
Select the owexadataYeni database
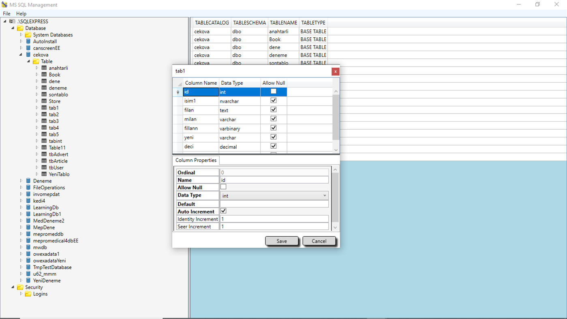tap(49, 261)
